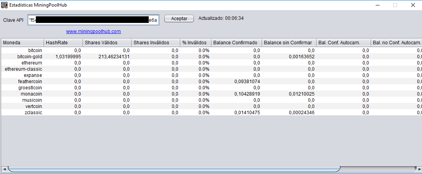Select the ethereum row name
Viewport: 422px width, 174px height.
click(32, 63)
